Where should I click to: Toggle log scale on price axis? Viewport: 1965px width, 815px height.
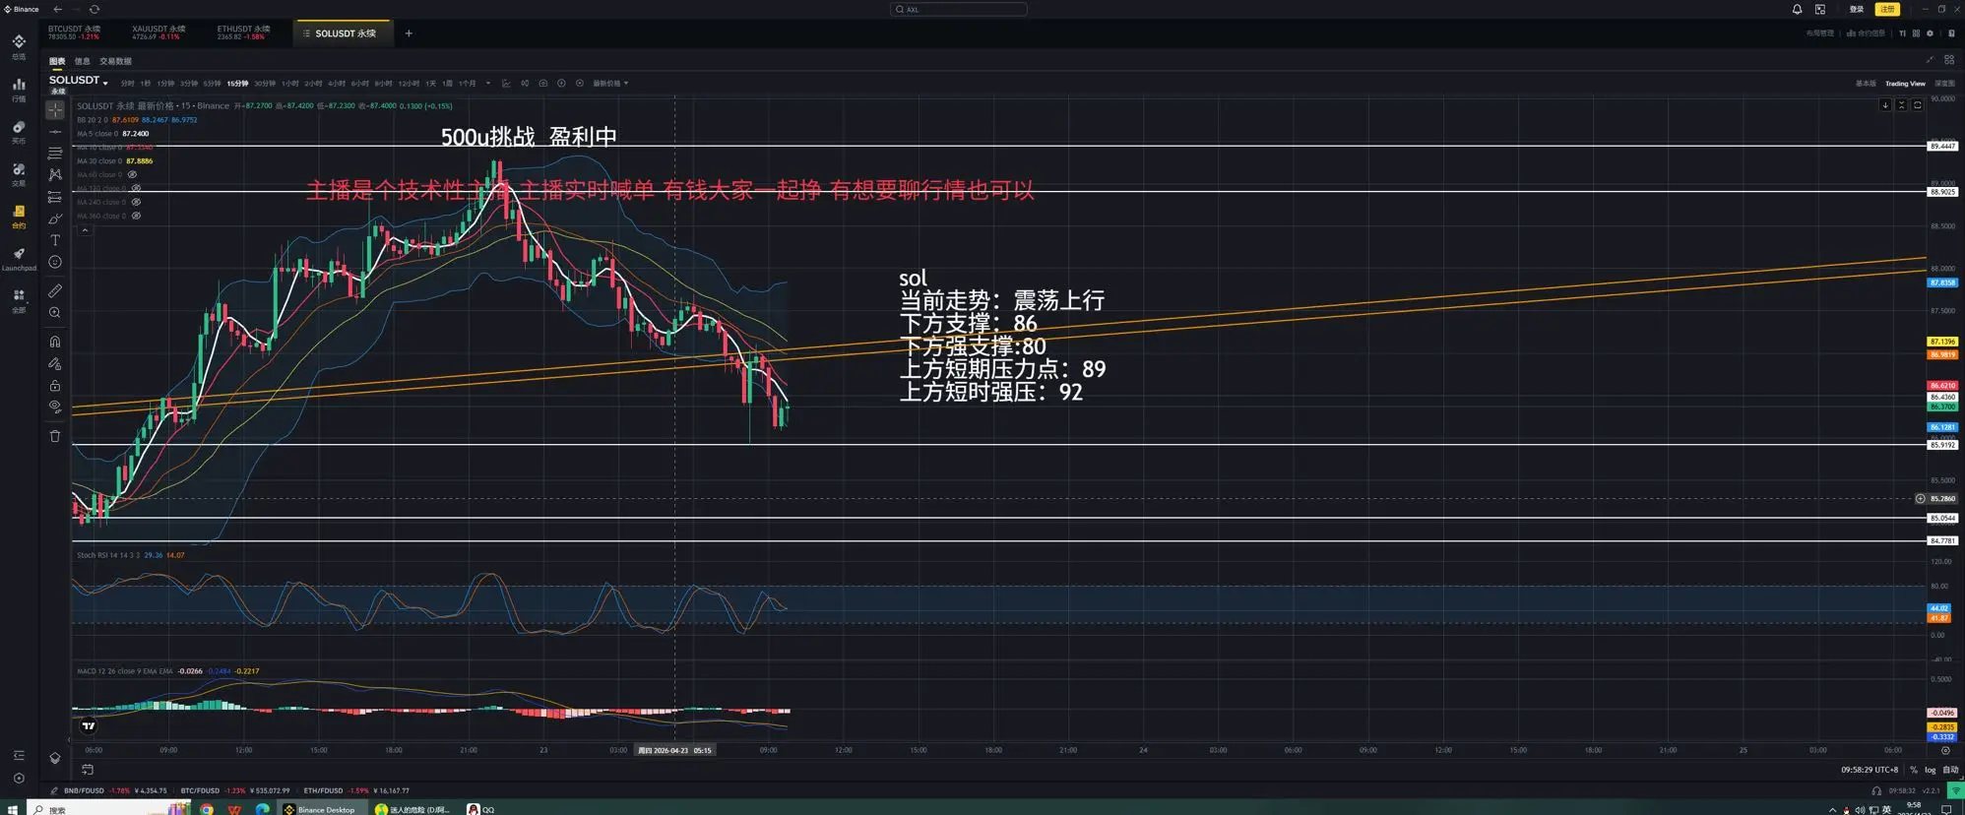(1930, 770)
